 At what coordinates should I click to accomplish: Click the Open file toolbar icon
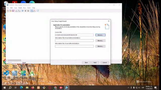tap(10, 11)
